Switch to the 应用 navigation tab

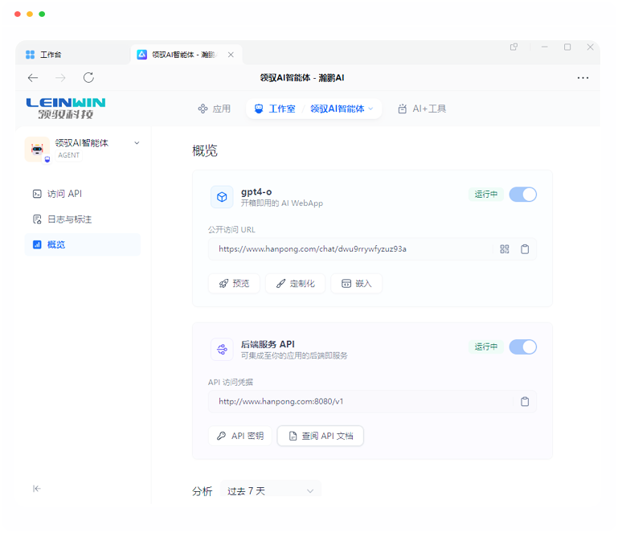214,109
